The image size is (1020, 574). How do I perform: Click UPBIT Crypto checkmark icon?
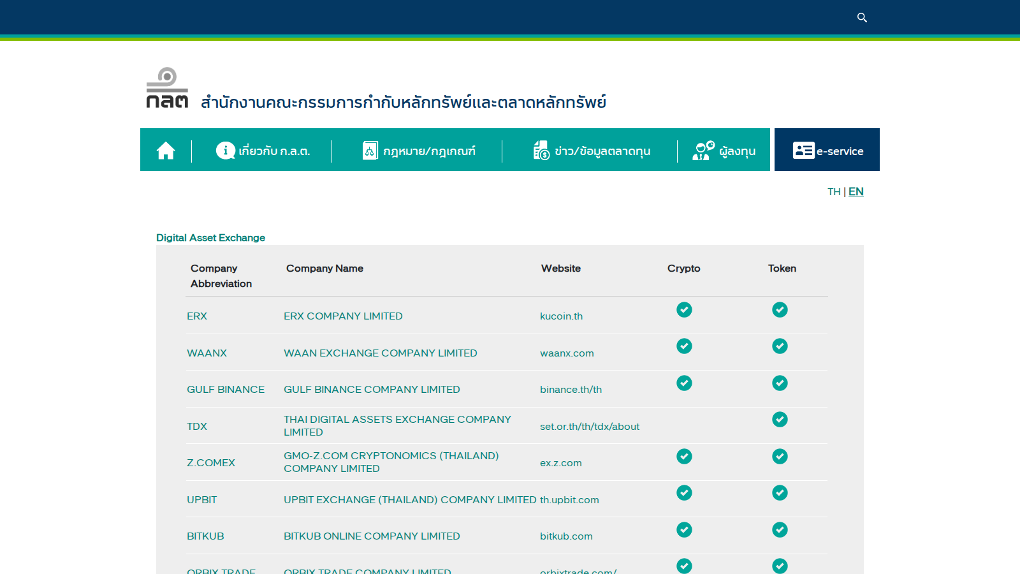coord(684,492)
